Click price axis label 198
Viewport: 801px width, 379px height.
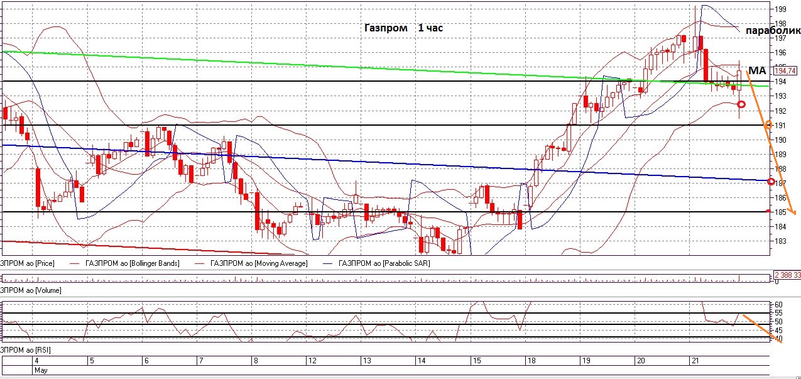point(782,24)
